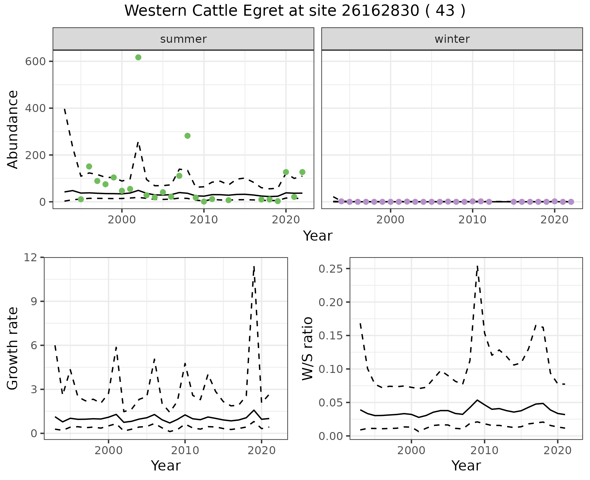Click the Growth rate y-axis label
This screenshot has width=590, height=480.
tap(13, 348)
